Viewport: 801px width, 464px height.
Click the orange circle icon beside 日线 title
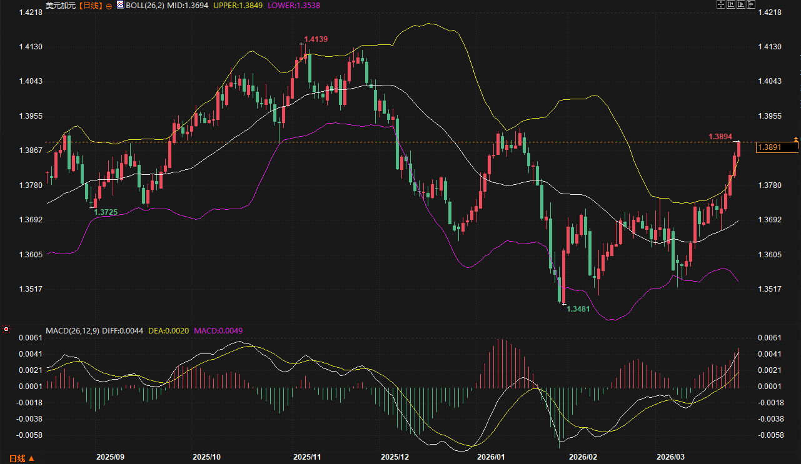point(109,6)
